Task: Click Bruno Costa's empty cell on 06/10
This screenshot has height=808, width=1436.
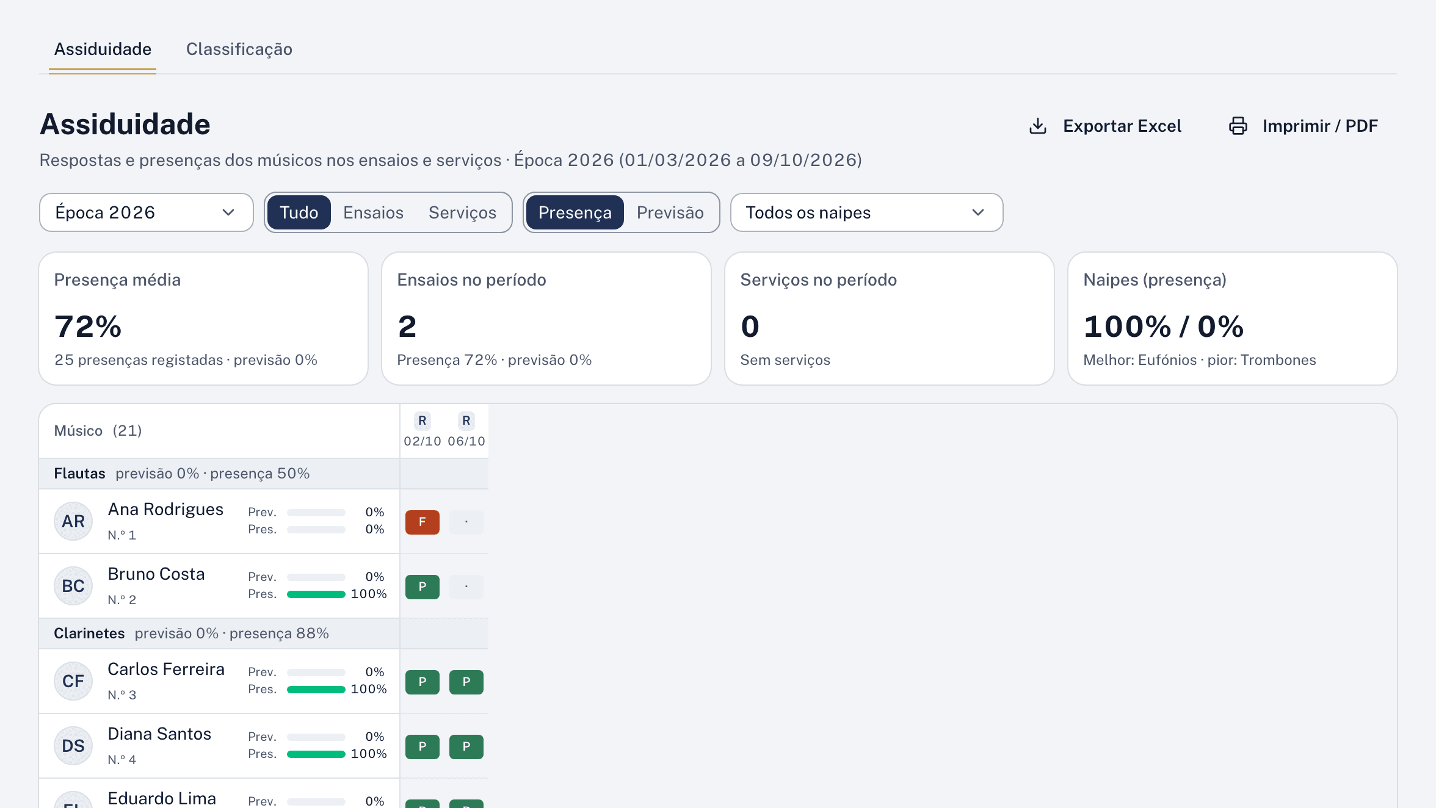Action: click(466, 587)
